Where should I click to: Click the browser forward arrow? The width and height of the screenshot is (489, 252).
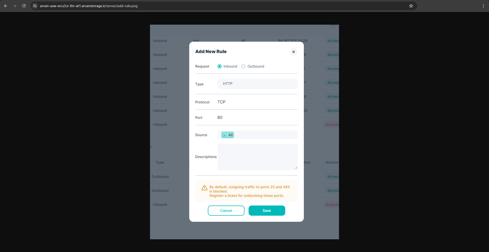tap(15, 6)
